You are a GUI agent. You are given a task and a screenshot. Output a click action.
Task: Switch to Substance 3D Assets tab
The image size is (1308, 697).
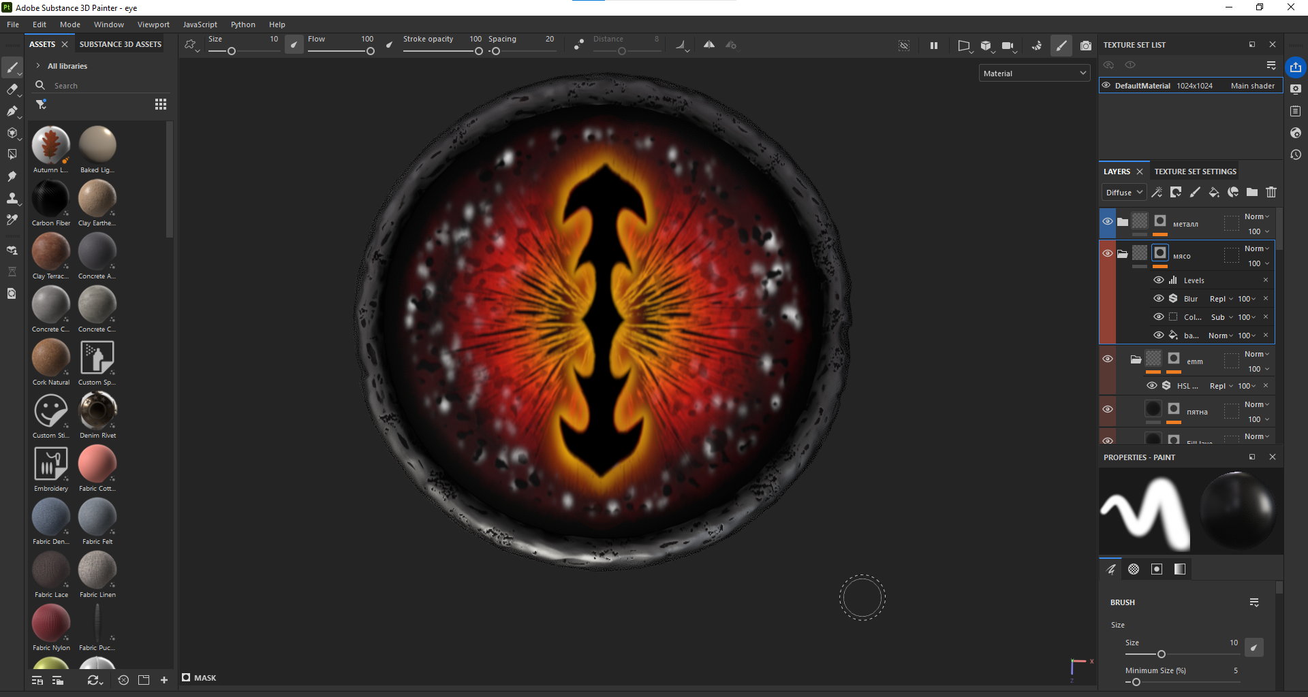coord(121,44)
